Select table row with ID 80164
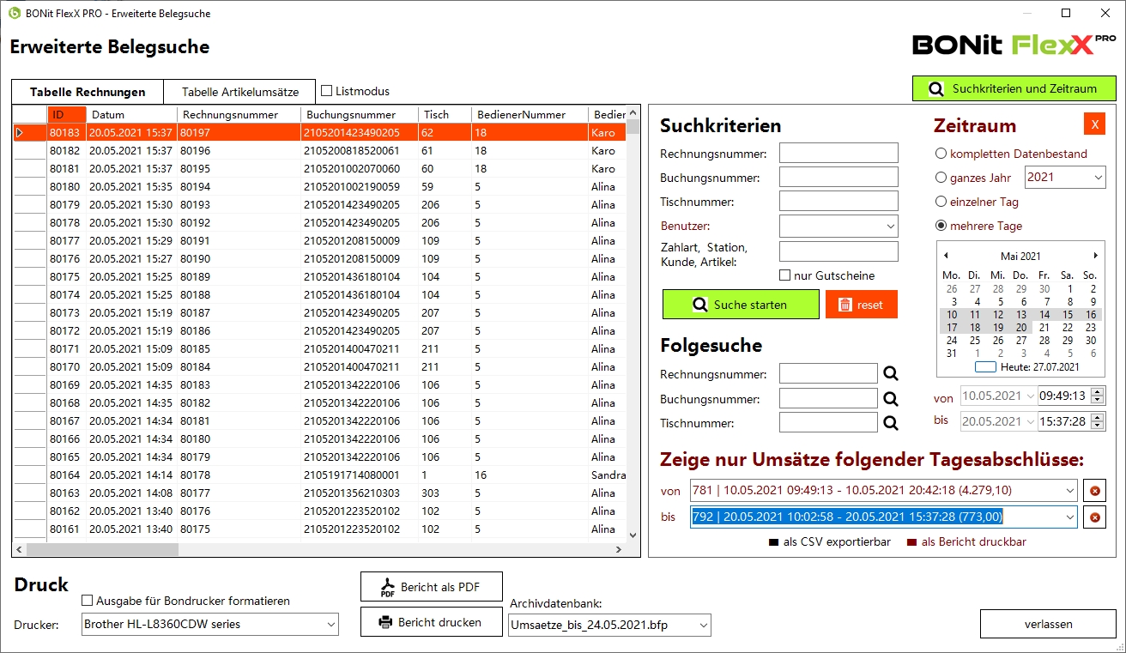This screenshot has width=1126, height=653. click(319, 475)
